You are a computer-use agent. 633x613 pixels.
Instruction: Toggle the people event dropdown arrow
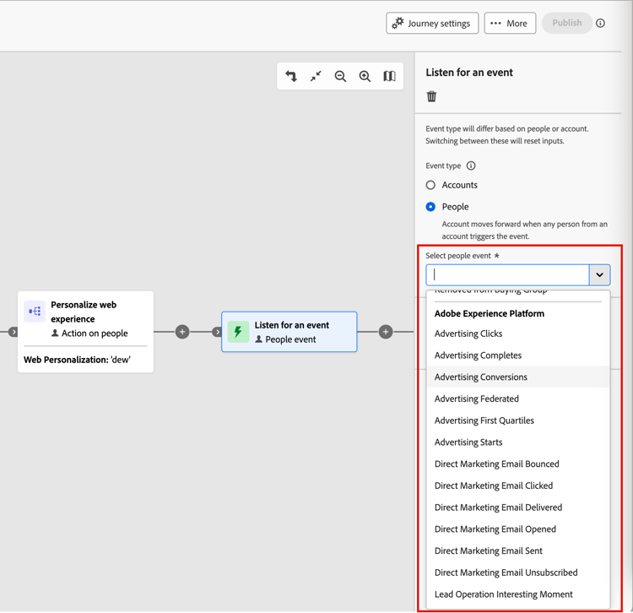tap(599, 275)
